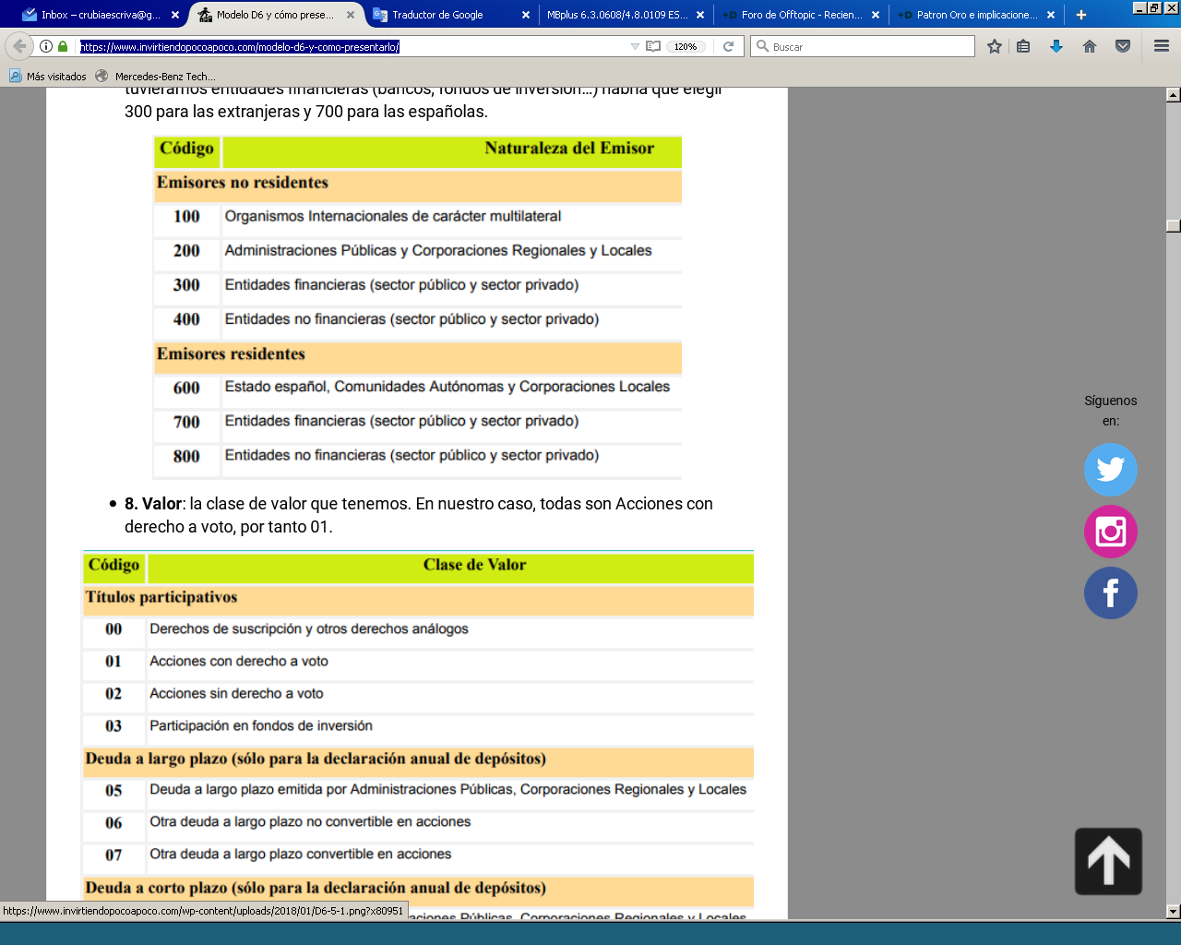The width and height of the screenshot is (1181, 945).
Task: Click the Clase de Valor table image
Action: tap(418, 735)
